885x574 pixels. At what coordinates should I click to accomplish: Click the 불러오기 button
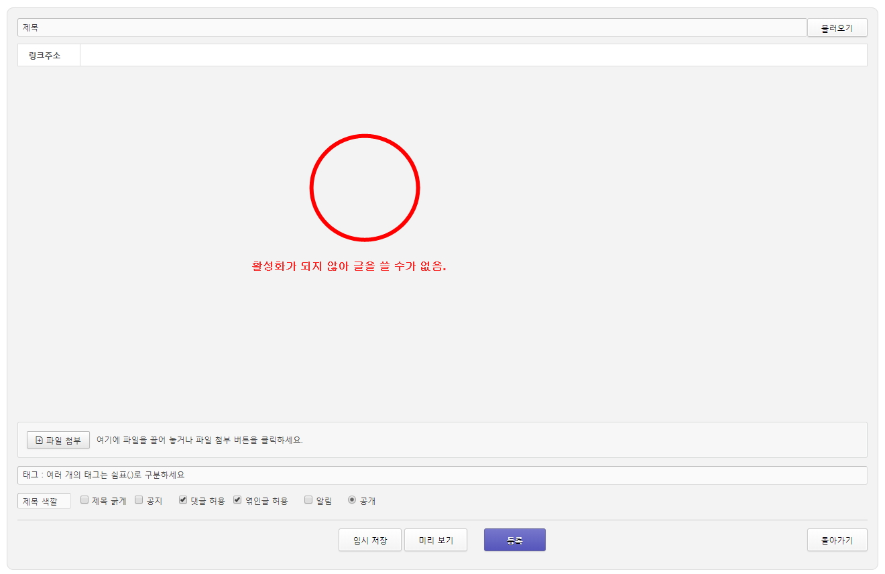[837, 28]
